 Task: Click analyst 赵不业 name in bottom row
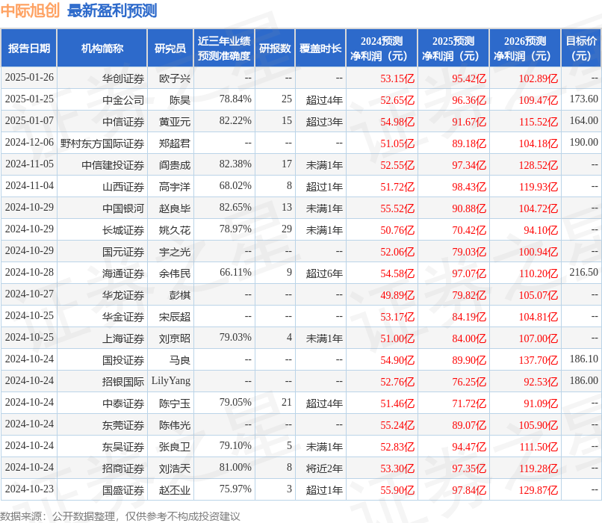(176, 489)
